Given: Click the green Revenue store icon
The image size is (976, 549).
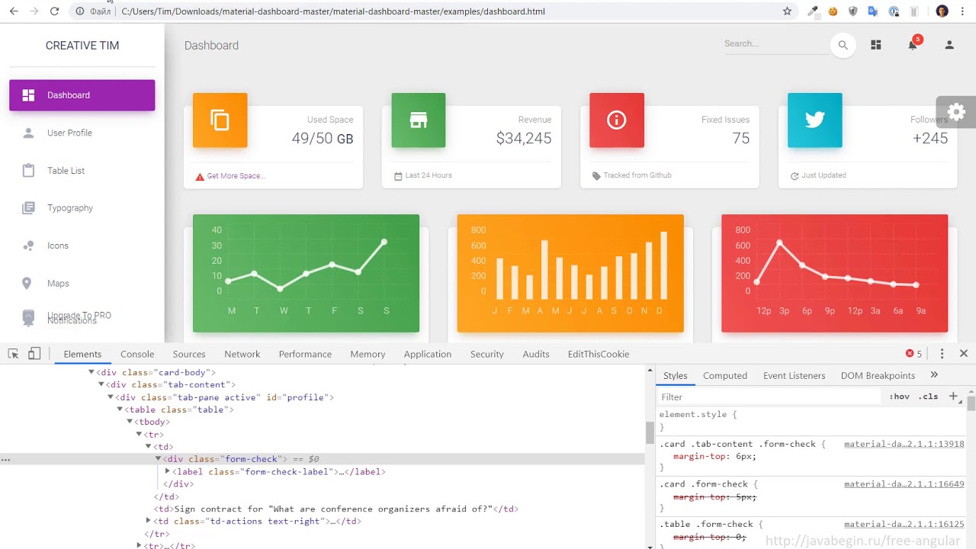Looking at the screenshot, I should 419,120.
